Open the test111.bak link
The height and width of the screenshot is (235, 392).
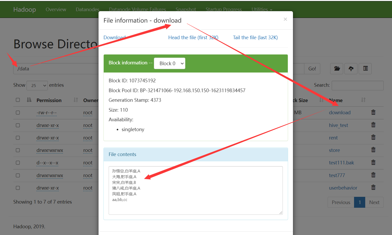[x=341, y=163]
